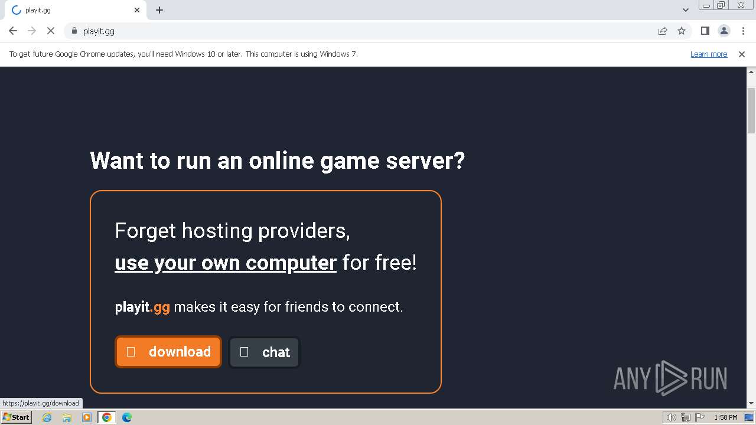The image size is (756, 425).
Task: Click the 'use your own computer' link
Action: tap(226, 263)
